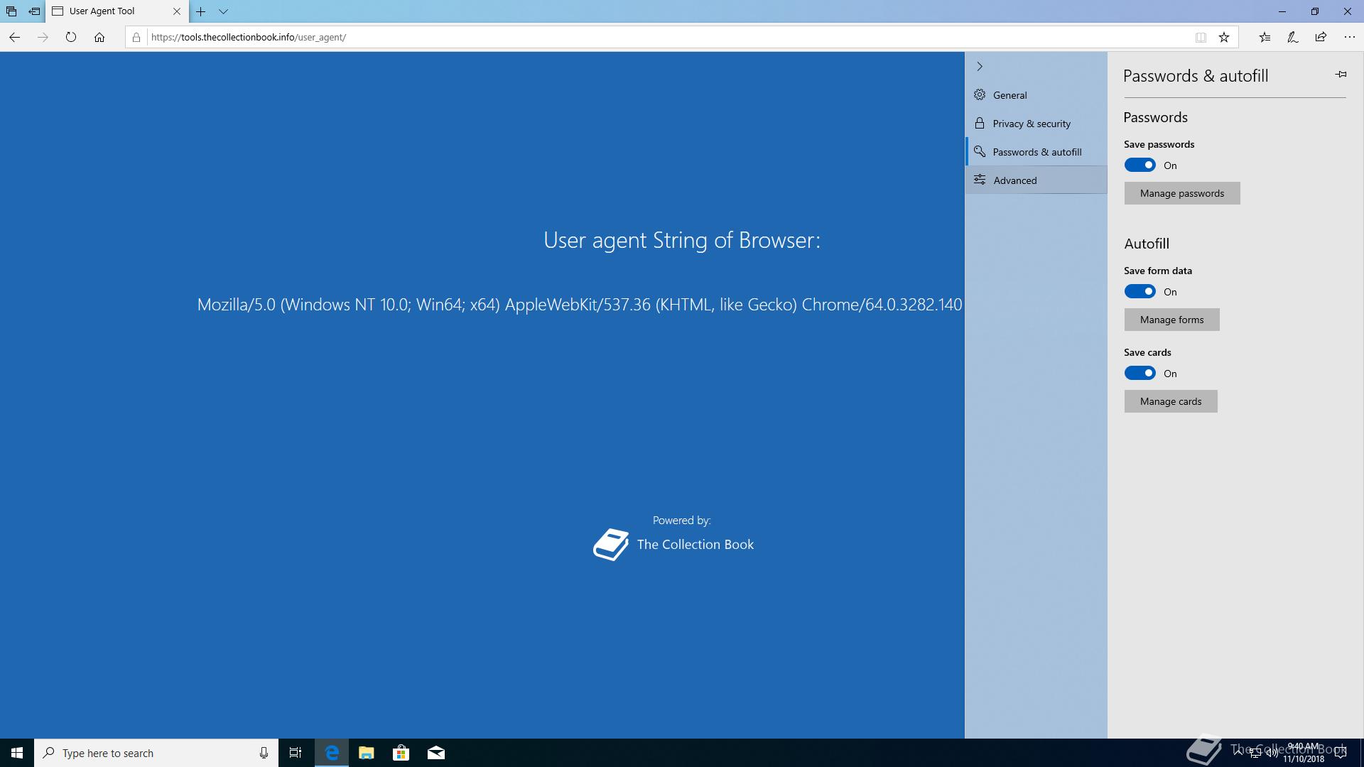Click the browser Back arrow

pos(14,37)
